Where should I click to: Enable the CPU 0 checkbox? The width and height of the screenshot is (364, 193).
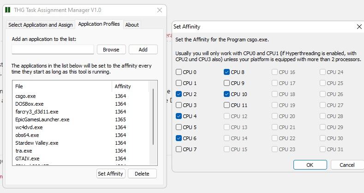point(179,72)
